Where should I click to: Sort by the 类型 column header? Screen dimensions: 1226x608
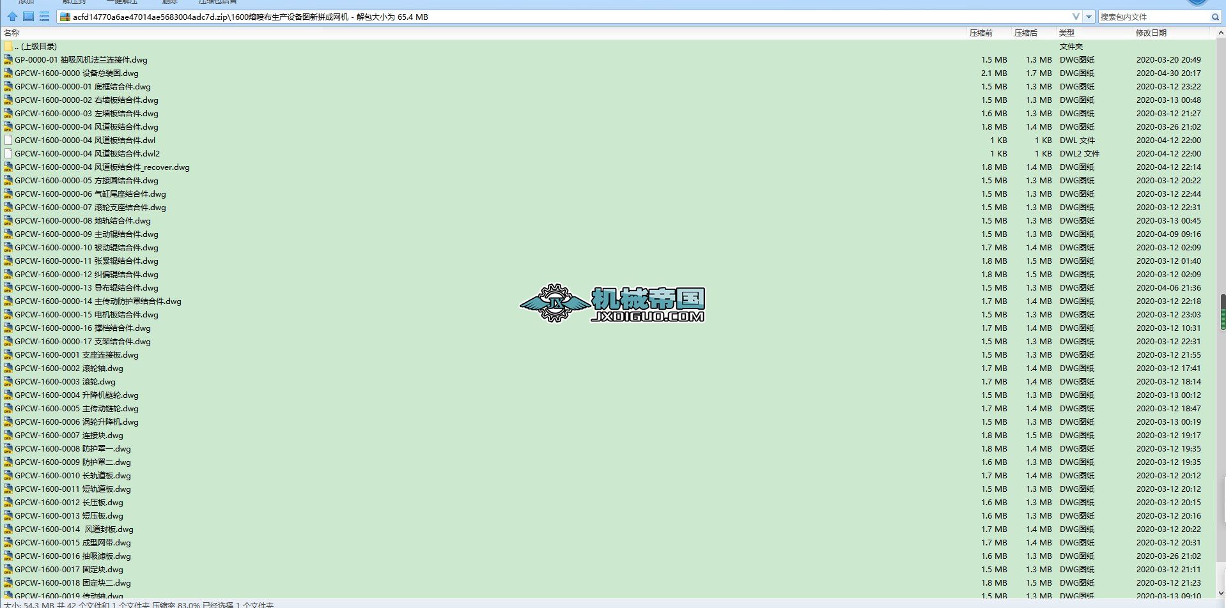tap(1066, 33)
